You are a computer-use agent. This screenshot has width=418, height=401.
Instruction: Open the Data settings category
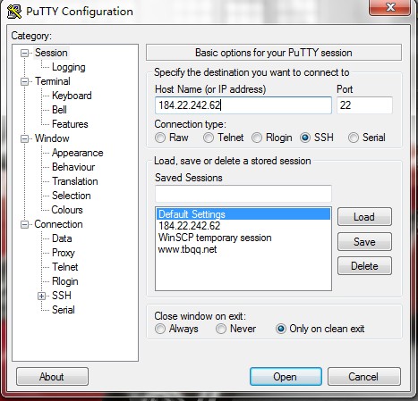coord(62,238)
